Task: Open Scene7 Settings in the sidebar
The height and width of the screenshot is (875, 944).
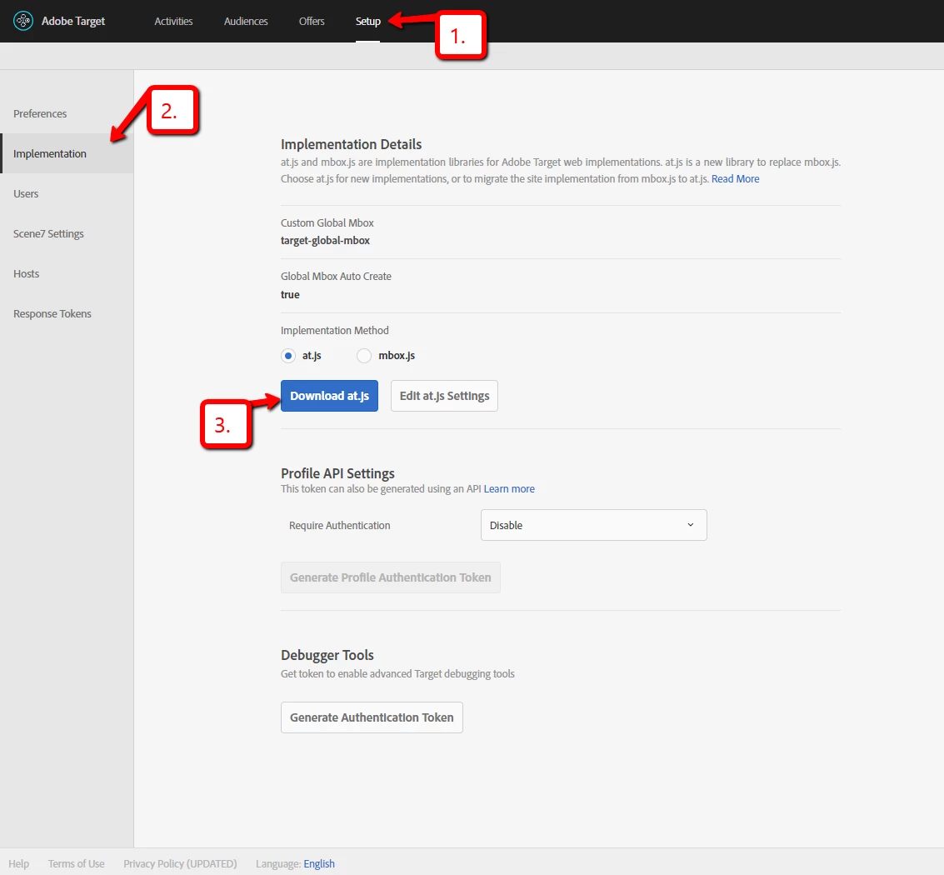Action: pyautogui.click(x=48, y=233)
